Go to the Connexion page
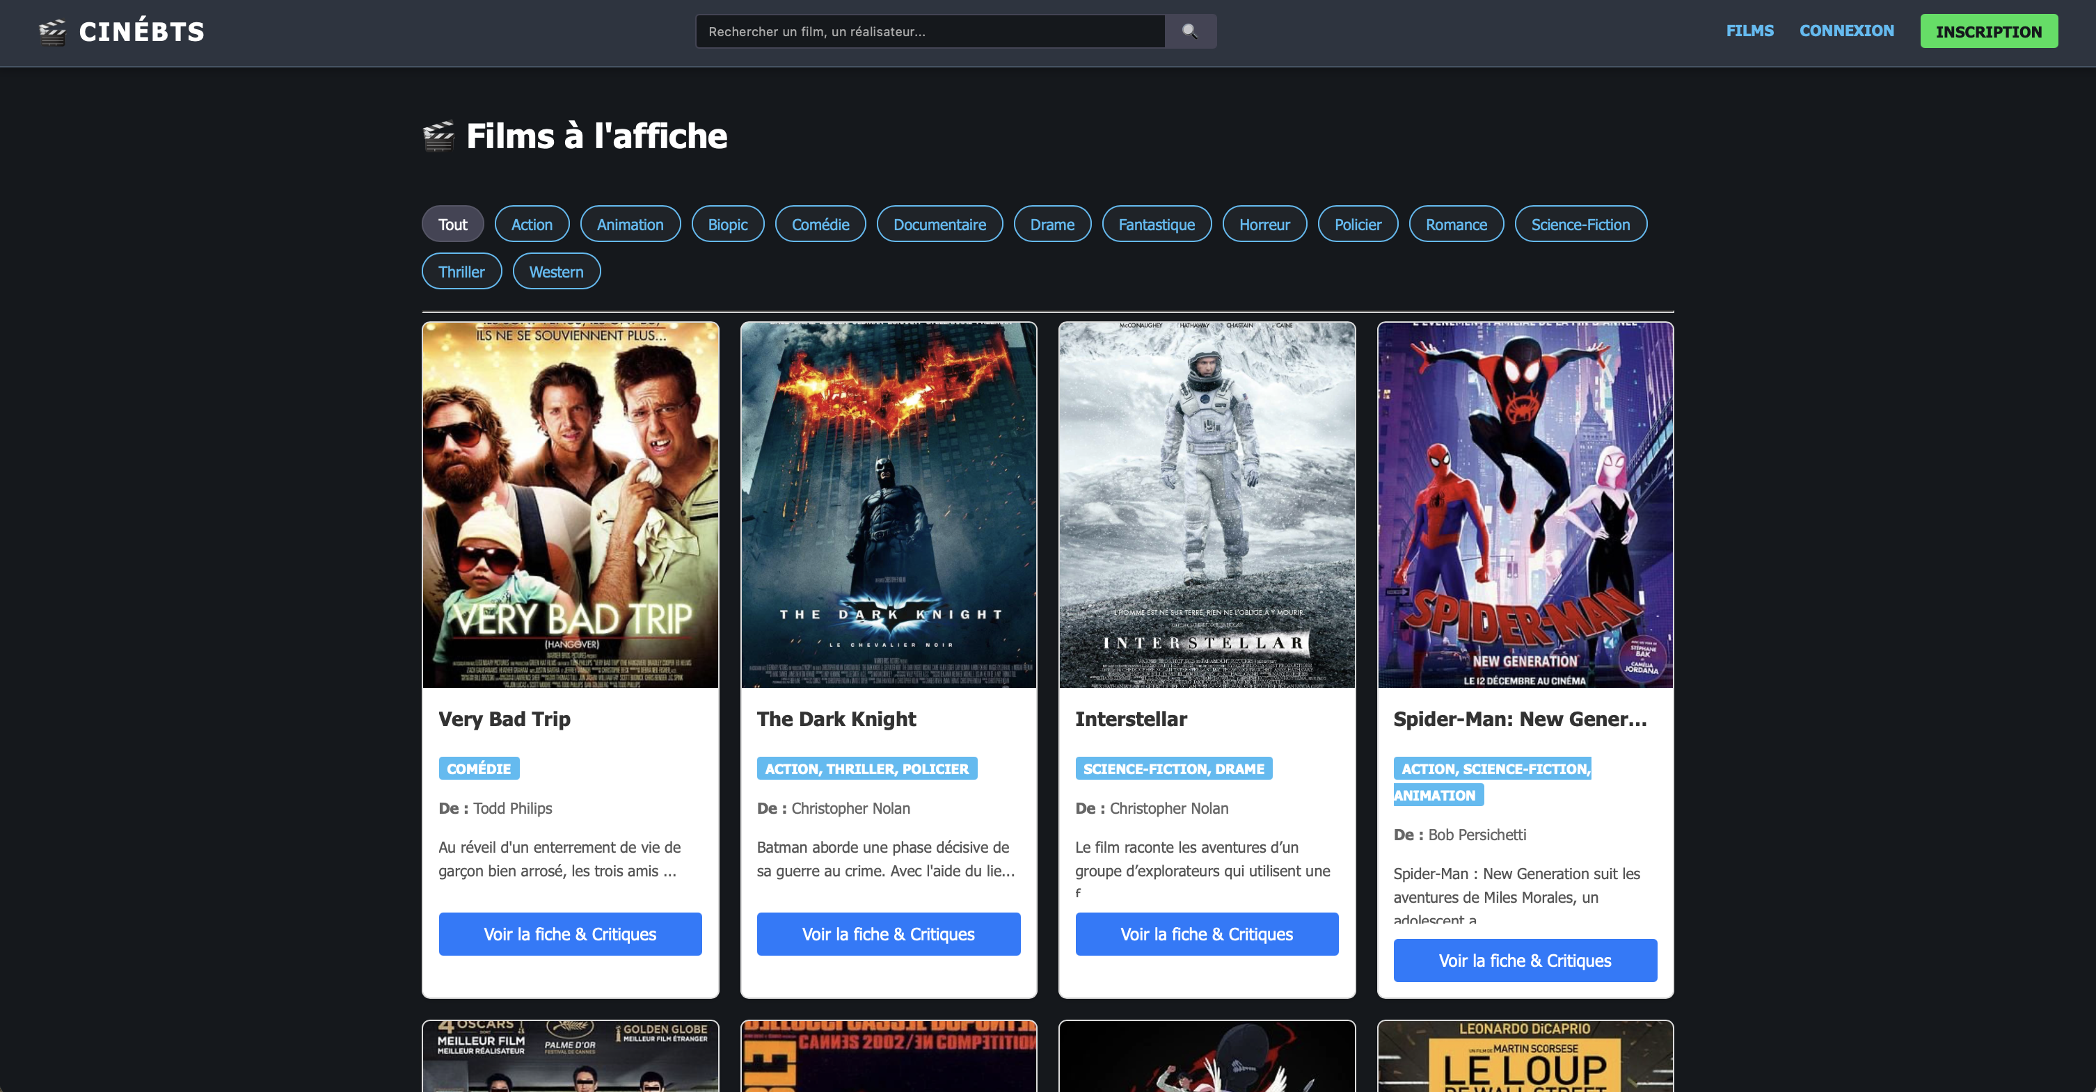The height and width of the screenshot is (1092, 2096). (x=1846, y=31)
